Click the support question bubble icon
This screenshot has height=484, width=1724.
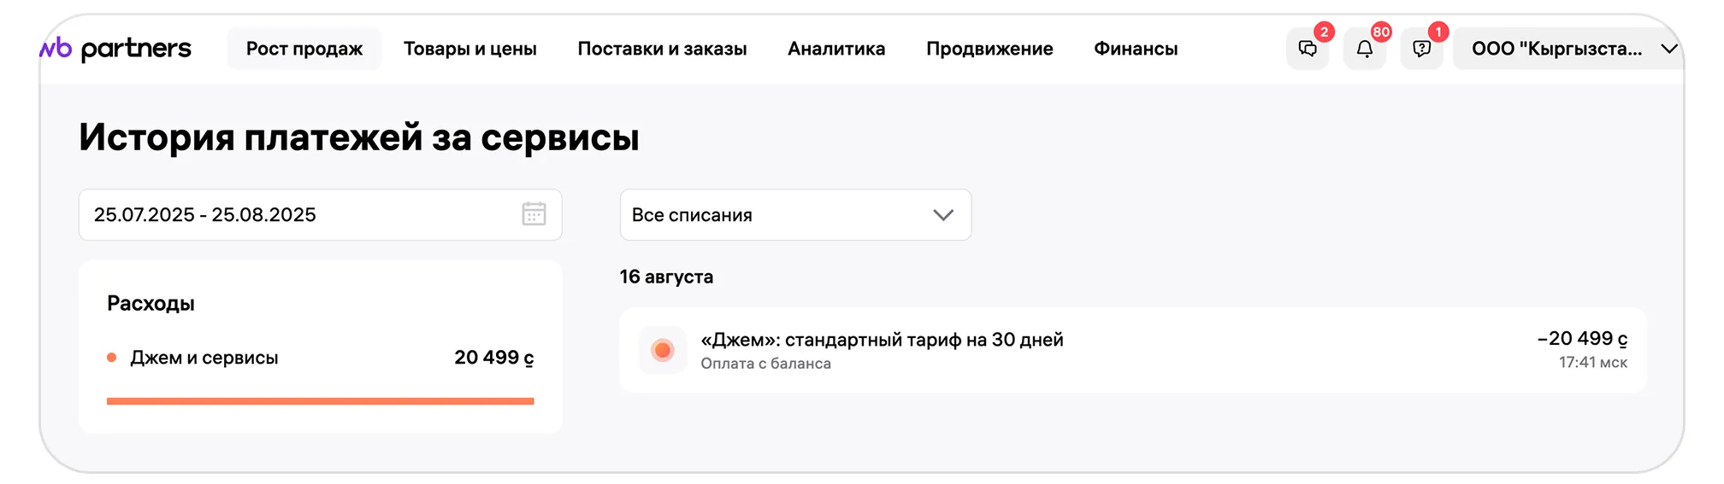tap(1422, 49)
